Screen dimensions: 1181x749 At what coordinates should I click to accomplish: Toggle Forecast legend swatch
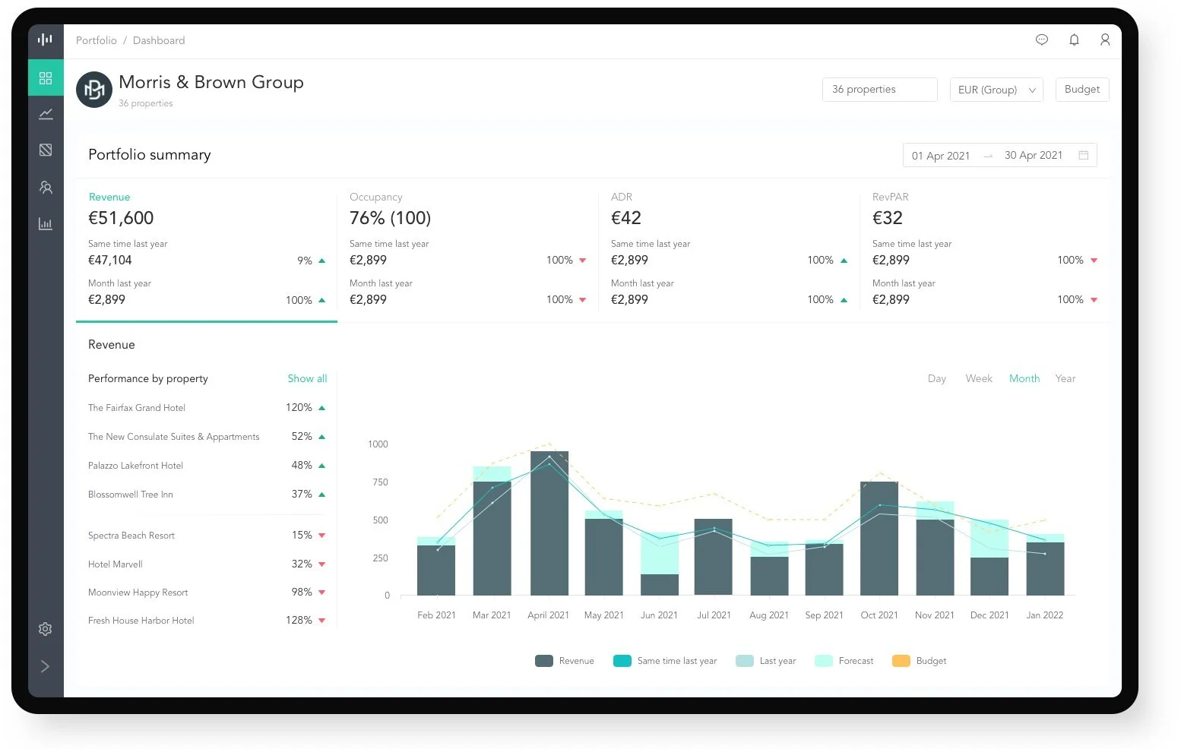coord(824,661)
